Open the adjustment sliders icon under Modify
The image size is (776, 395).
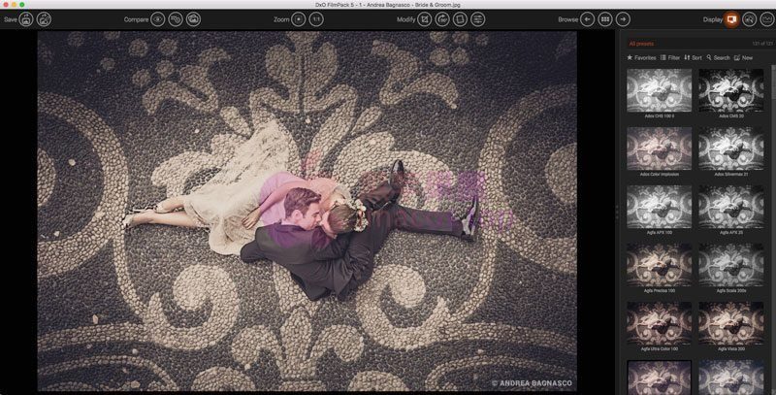click(478, 19)
